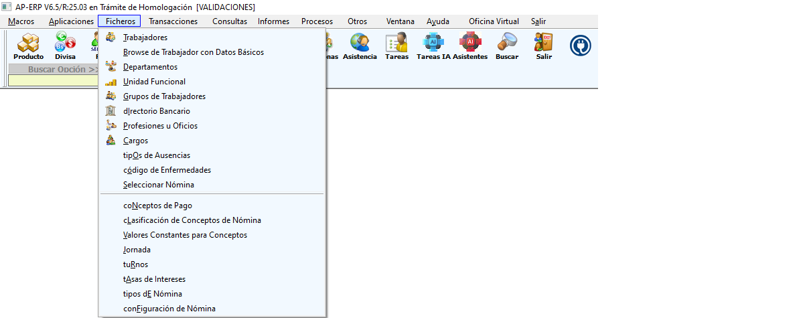The image size is (807, 318).
Task: Open the Transacciones menu
Action: (173, 21)
